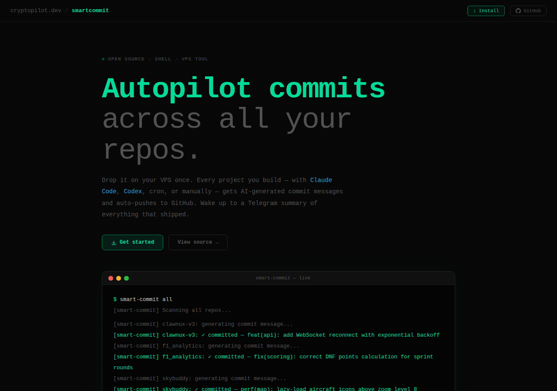This screenshot has height=391, width=557.
Task: Click the download icon inside Get started button
Action: (113, 242)
